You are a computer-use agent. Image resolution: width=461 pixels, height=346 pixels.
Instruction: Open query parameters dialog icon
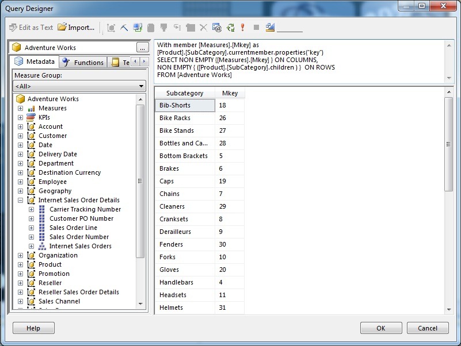(216, 28)
